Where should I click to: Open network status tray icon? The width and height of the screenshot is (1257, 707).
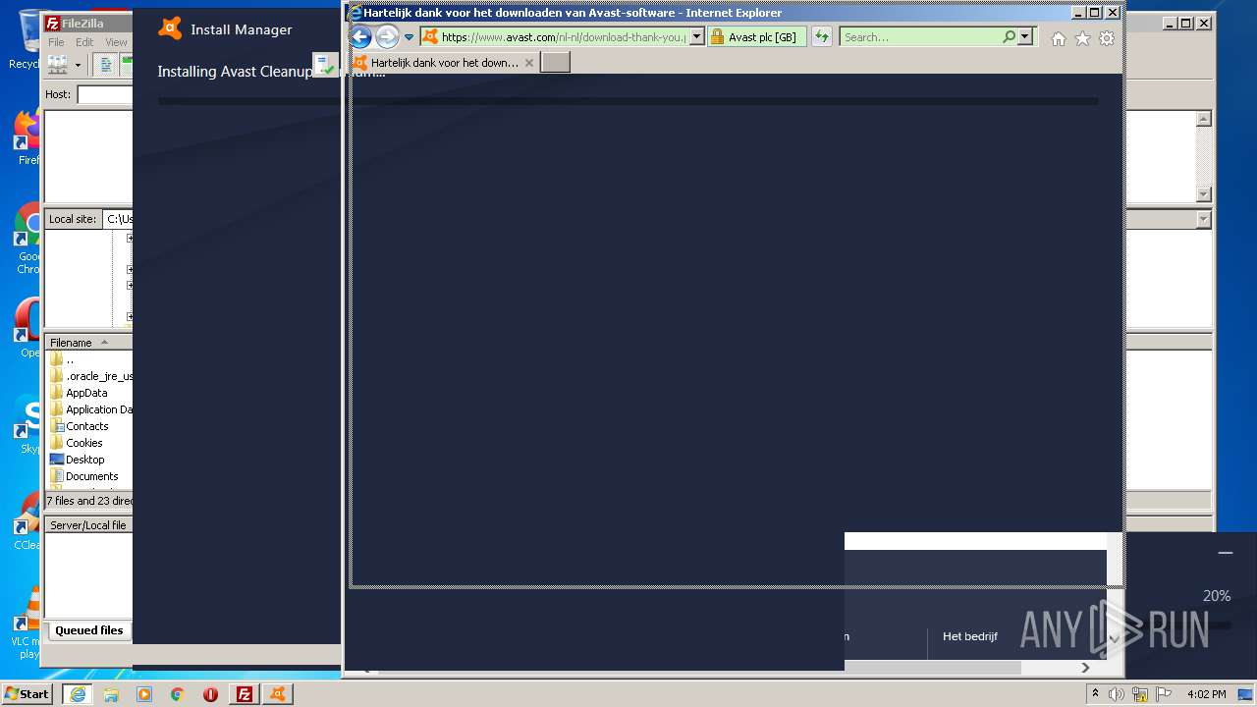1140,694
